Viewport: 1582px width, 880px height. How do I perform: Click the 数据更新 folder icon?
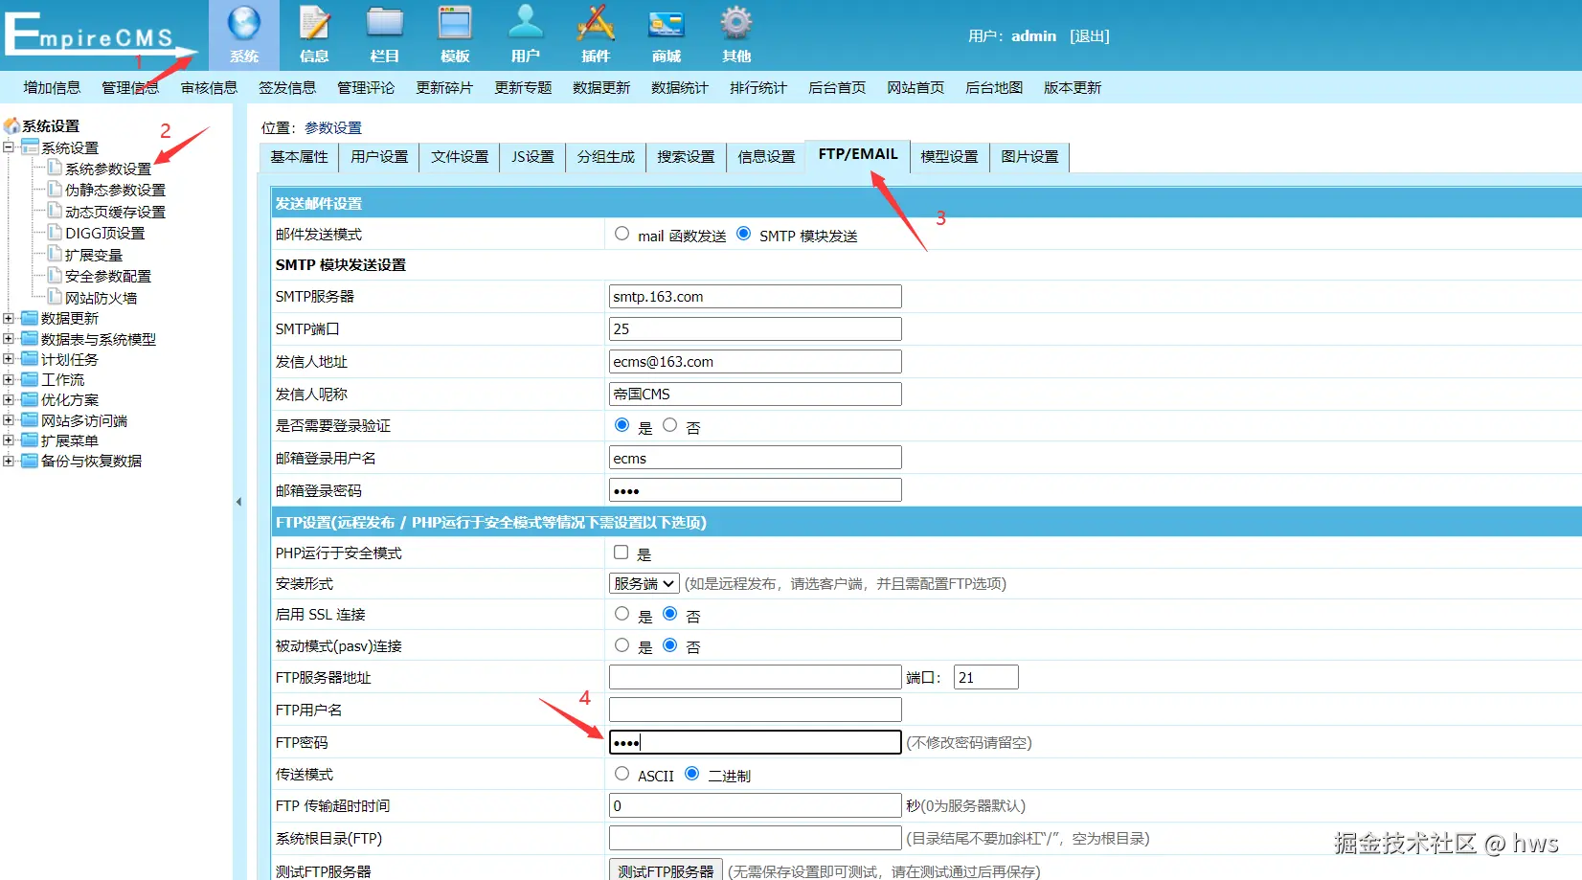[30, 318]
